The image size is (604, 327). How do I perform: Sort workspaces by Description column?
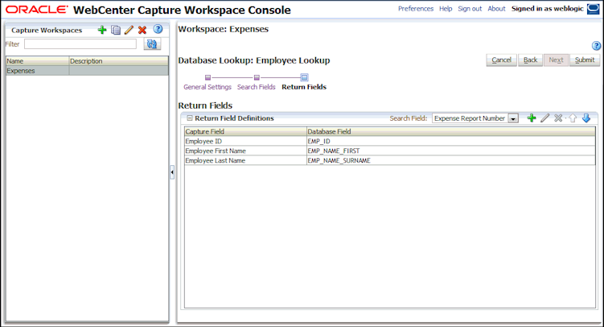pos(119,61)
